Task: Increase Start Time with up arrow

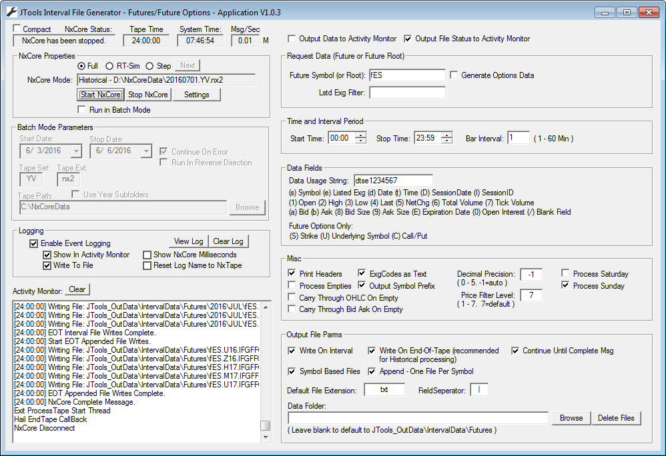Action: pyautogui.click(x=361, y=135)
